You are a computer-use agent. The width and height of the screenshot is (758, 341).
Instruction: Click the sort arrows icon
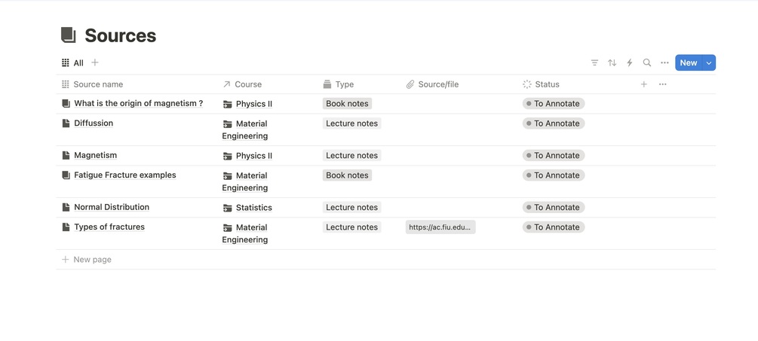point(612,62)
